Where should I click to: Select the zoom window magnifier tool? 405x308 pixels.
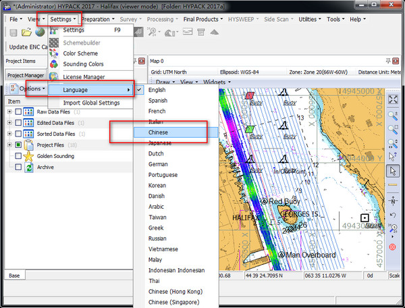point(393,129)
